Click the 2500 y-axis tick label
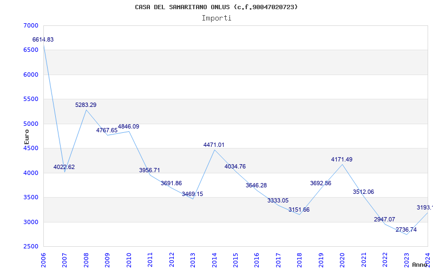 point(30,247)
